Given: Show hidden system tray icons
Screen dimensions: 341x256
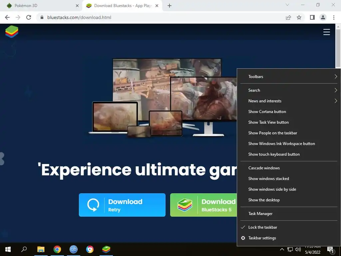Looking at the screenshot, I should click(282, 249).
